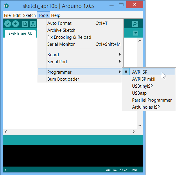Pick Parallel Programmer option

pyautogui.click(x=149, y=100)
